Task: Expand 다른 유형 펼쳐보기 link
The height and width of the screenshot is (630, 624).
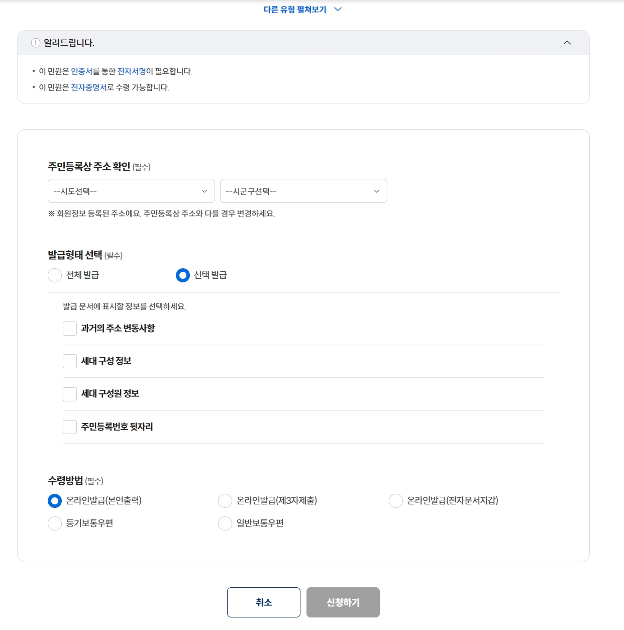Action: (302, 10)
